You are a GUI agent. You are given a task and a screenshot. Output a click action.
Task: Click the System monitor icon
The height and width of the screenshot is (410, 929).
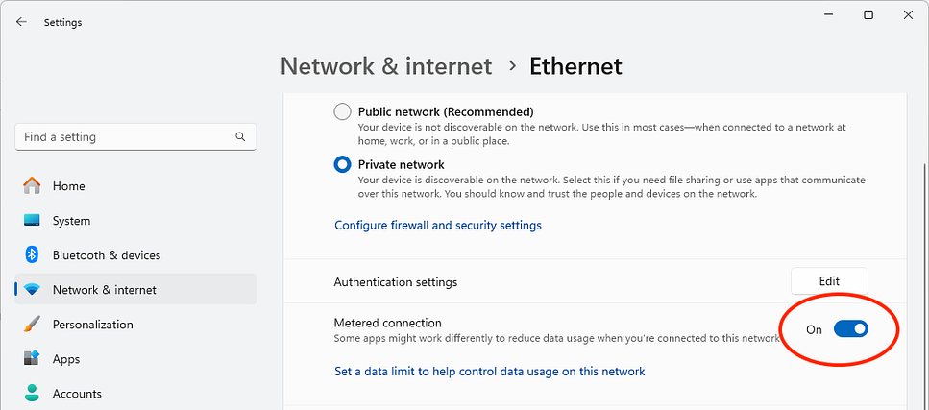point(32,221)
